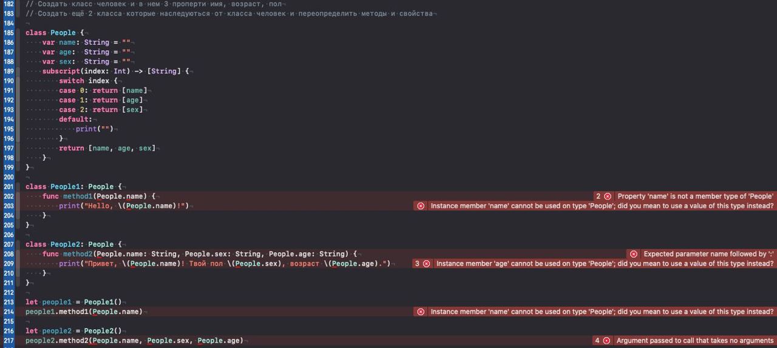
Task: Click the 'subscript(index: Int)' declaration
Action: 116,71
